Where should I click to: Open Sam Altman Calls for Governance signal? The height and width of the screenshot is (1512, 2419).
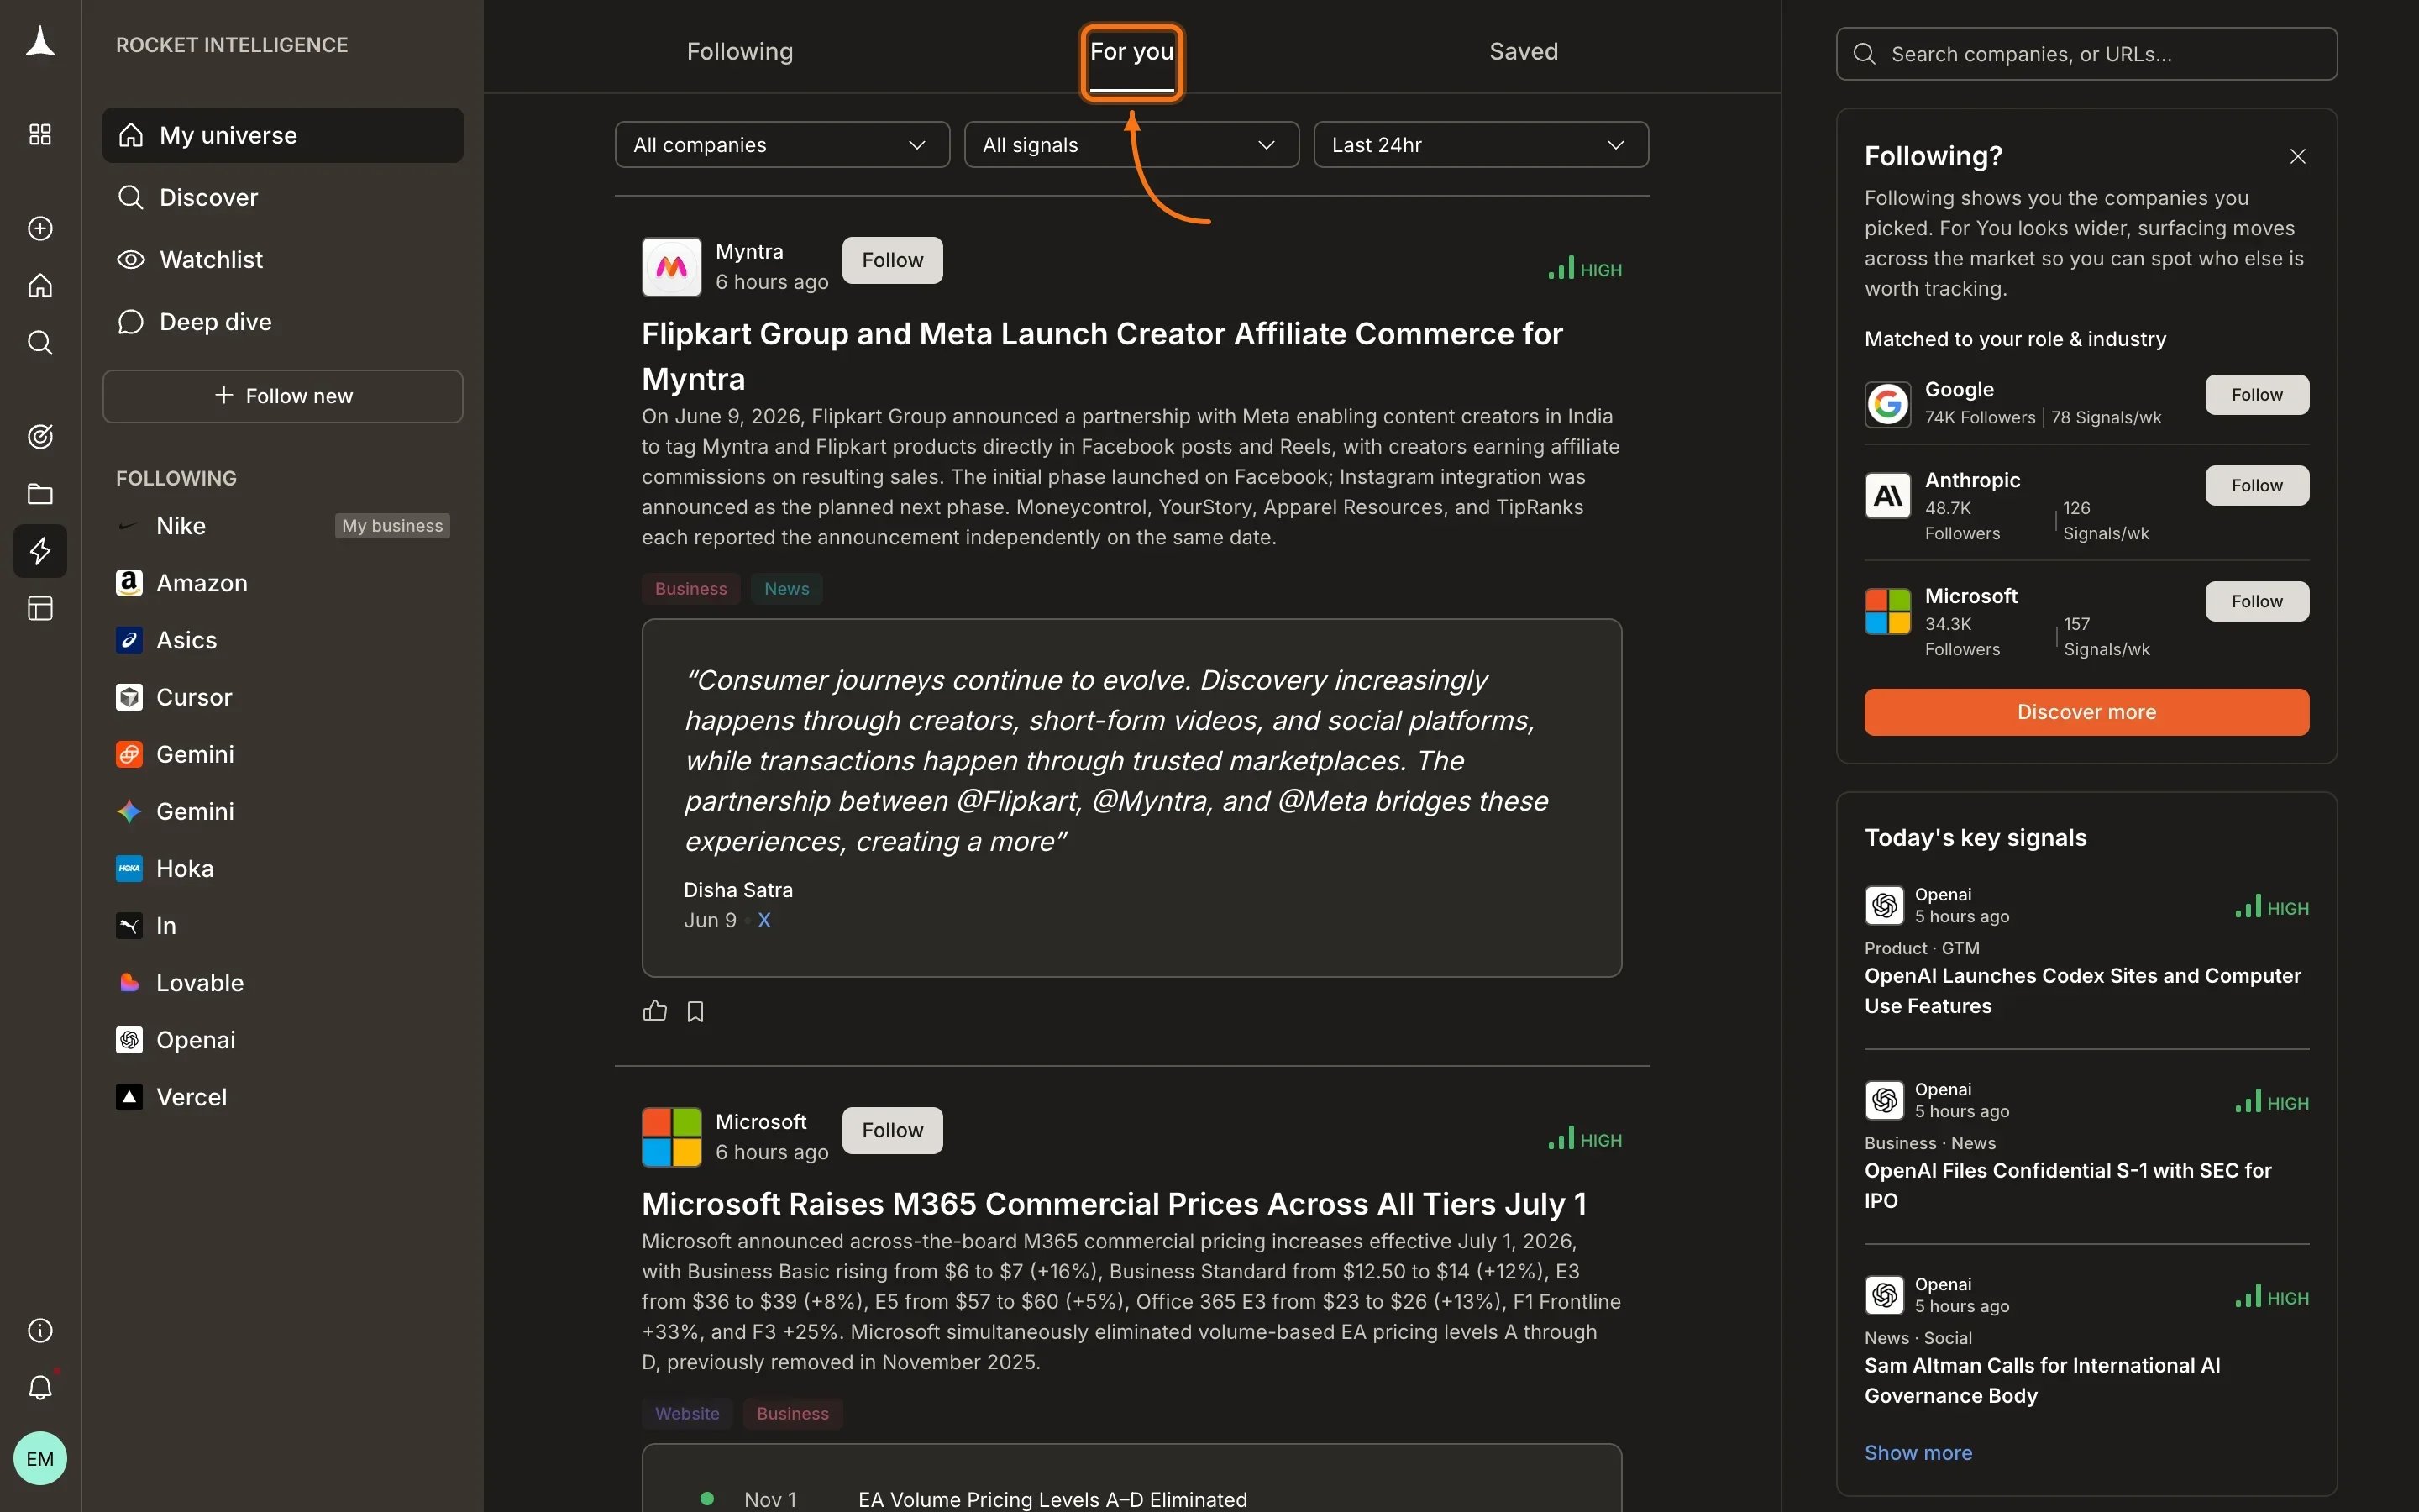(x=2042, y=1381)
